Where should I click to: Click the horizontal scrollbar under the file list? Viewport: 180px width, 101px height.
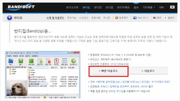click(53, 95)
